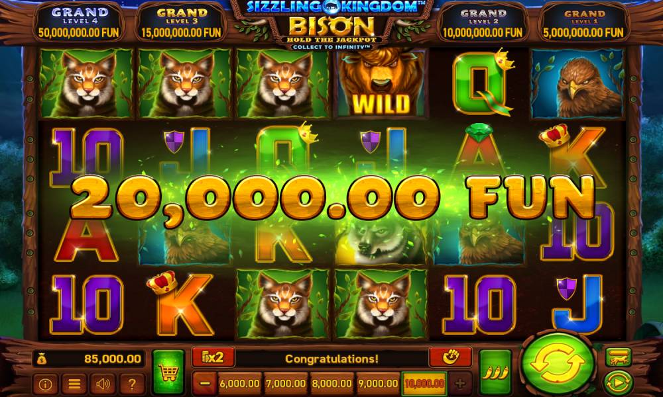Open the shopping cart buy feature
This screenshot has height=397, width=663.
168,372
